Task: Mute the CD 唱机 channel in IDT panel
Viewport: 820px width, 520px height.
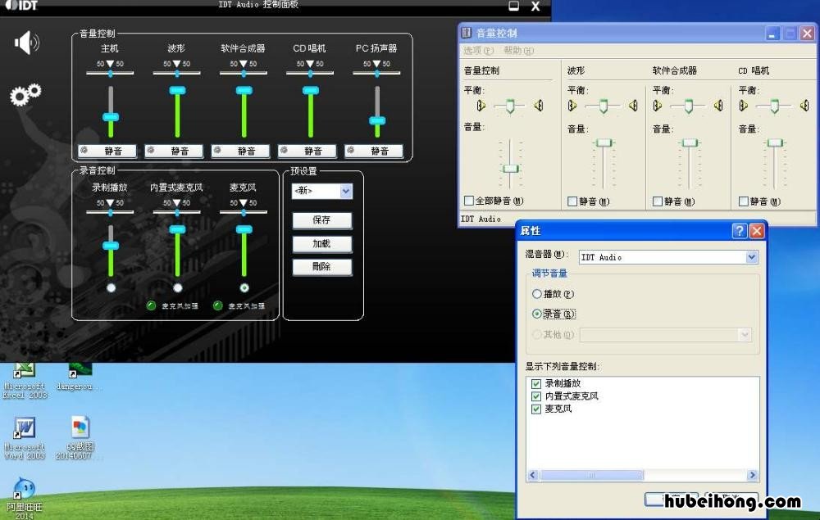Action: (307, 151)
